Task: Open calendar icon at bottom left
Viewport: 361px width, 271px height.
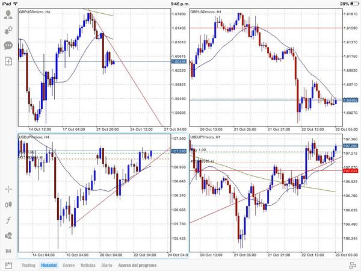Action: click(8, 265)
